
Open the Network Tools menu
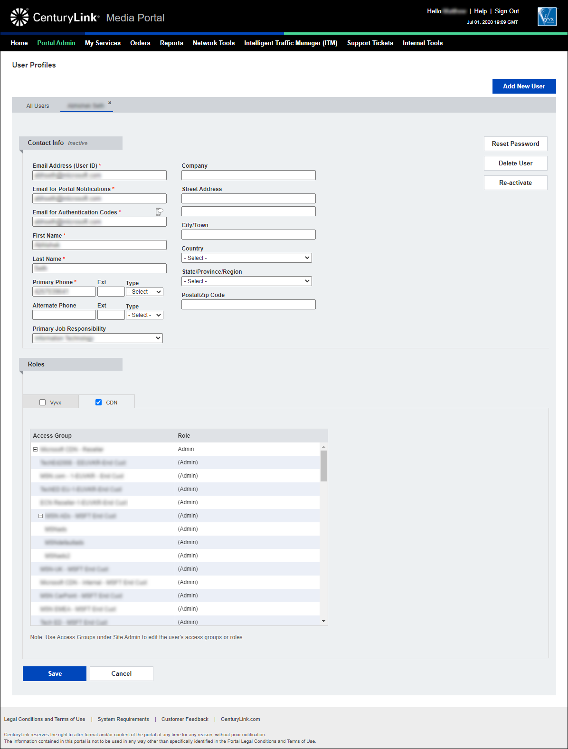pos(214,43)
